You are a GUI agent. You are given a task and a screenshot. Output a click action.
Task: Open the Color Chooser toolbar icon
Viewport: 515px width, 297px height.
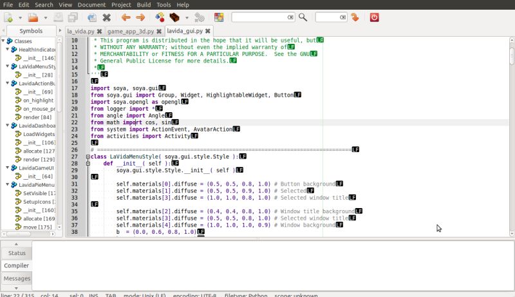tap(219, 17)
